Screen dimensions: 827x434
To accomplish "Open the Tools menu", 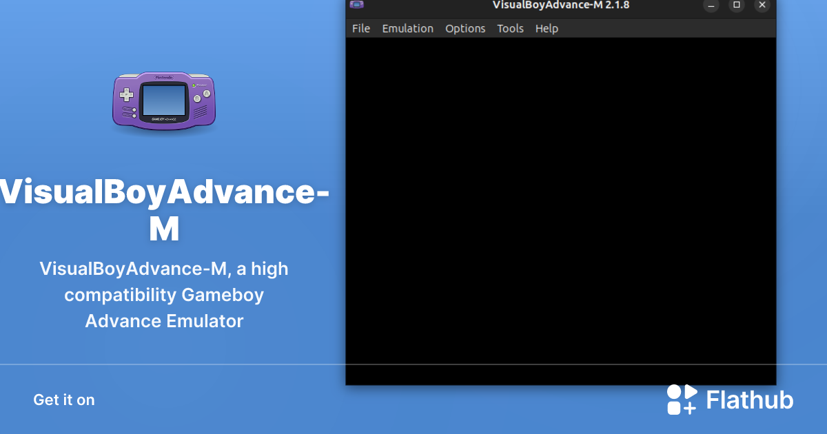I will point(510,28).
